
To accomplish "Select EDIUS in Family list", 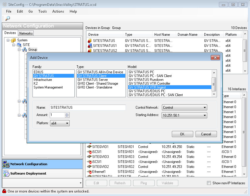I will click(x=54, y=72).
